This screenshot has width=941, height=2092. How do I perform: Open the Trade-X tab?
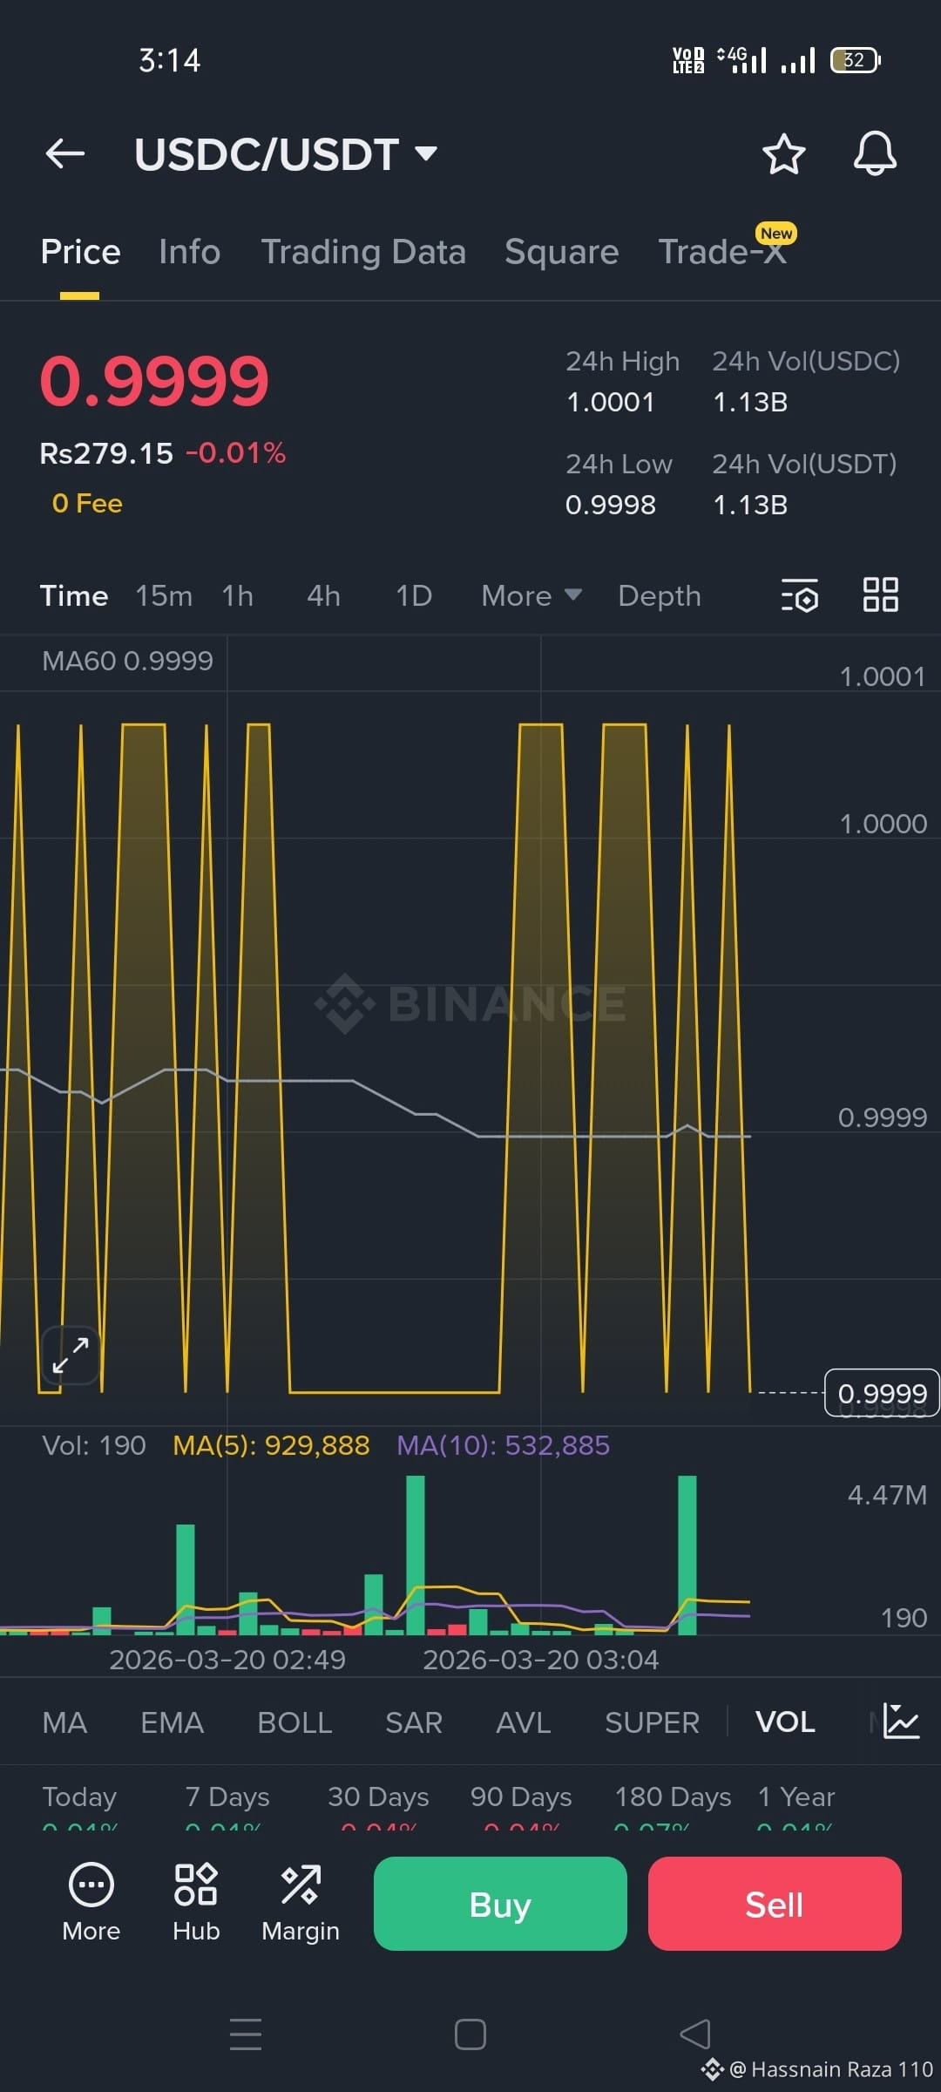click(x=723, y=252)
